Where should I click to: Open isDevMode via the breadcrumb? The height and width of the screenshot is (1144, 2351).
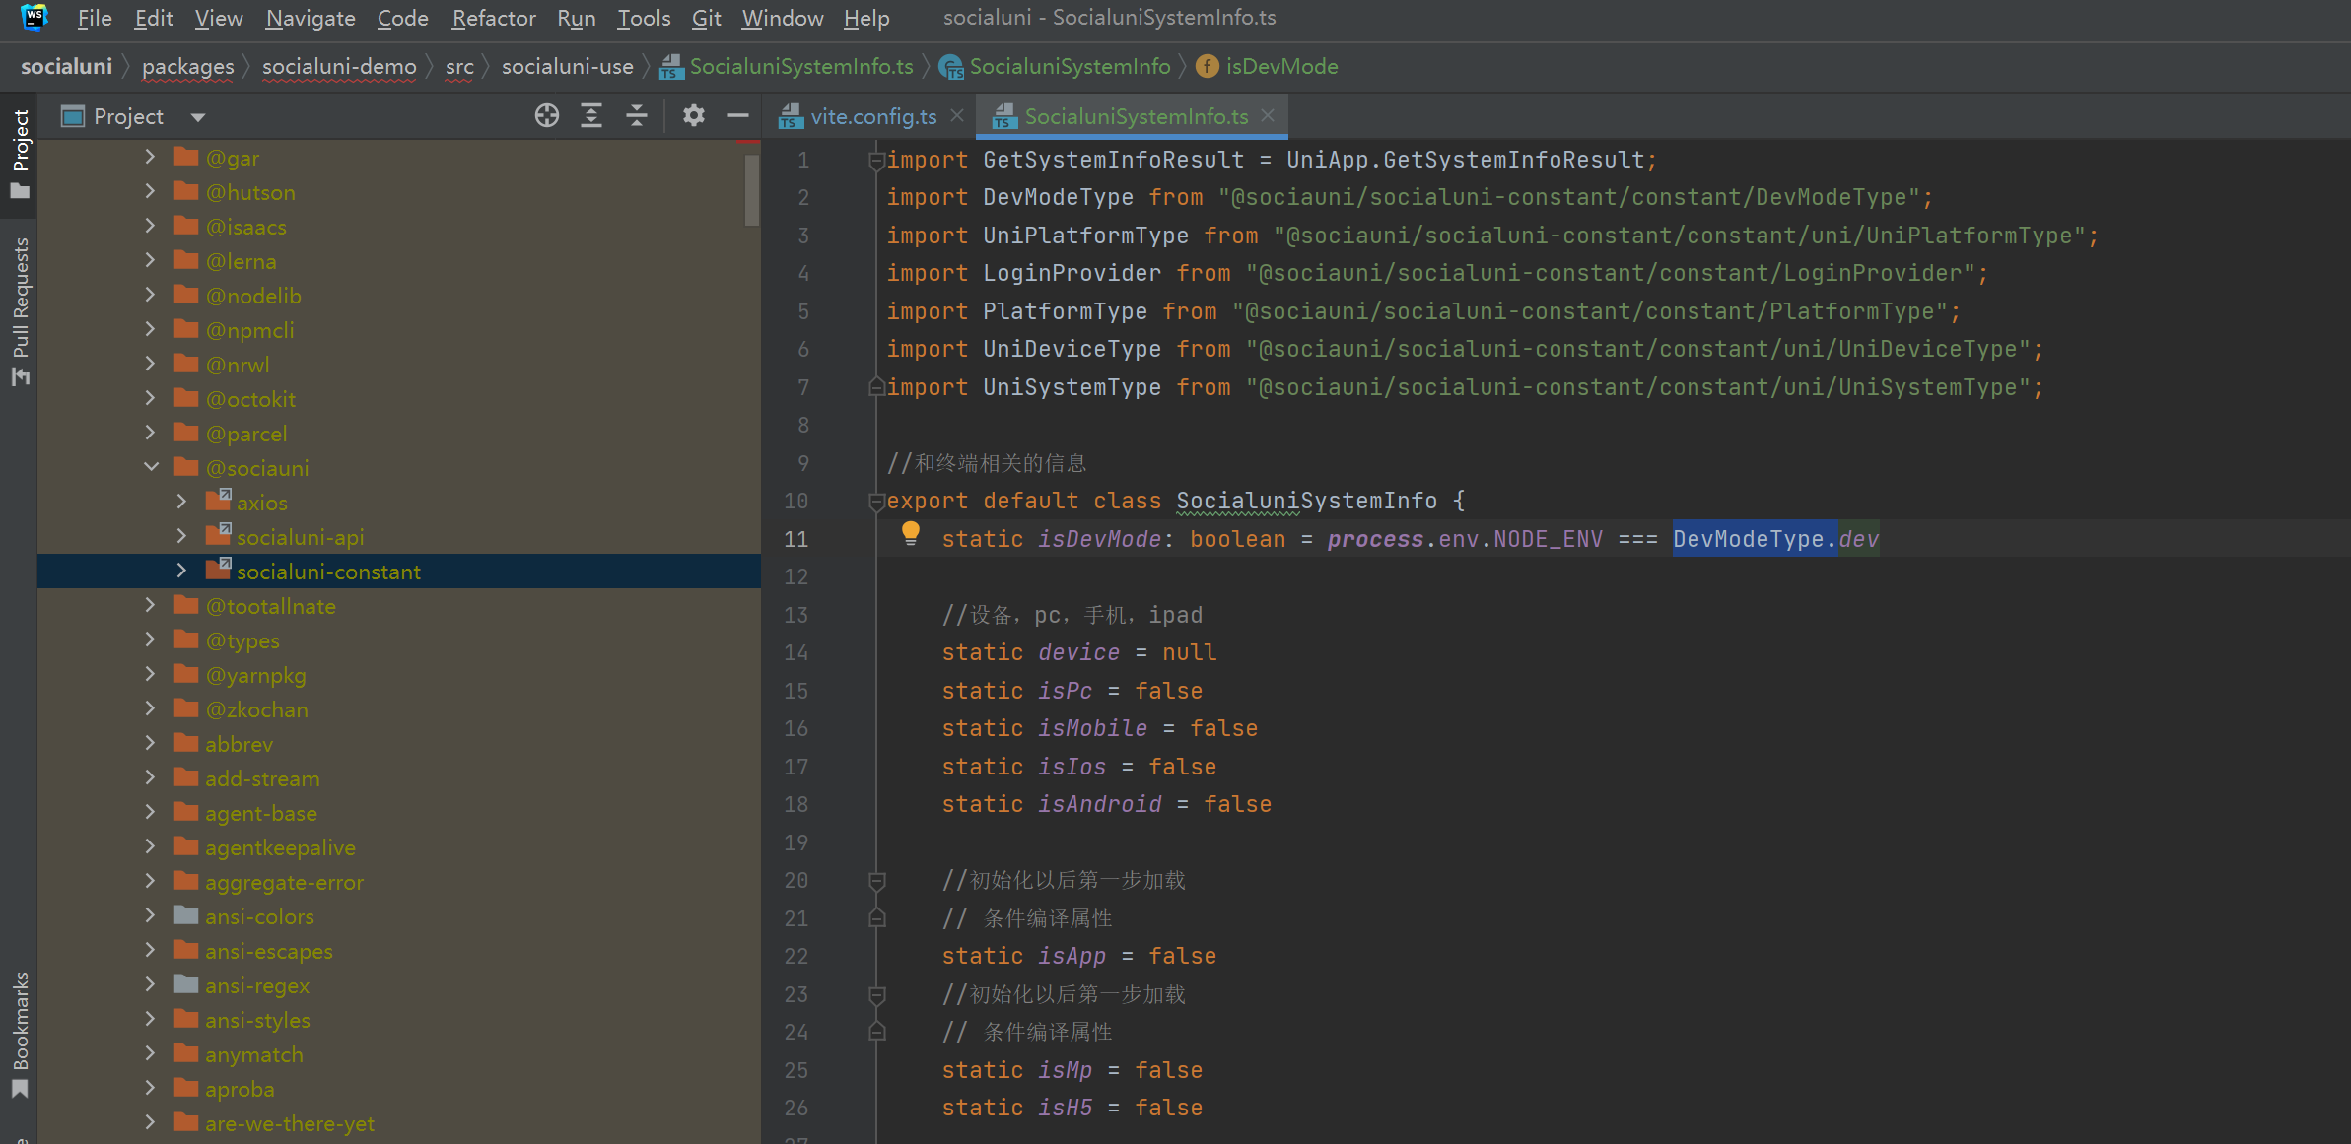click(1281, 66)
